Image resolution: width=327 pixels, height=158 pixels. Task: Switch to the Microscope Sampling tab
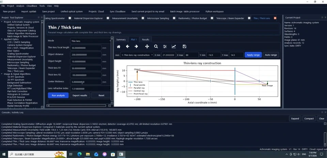click(x=158, y=18)
